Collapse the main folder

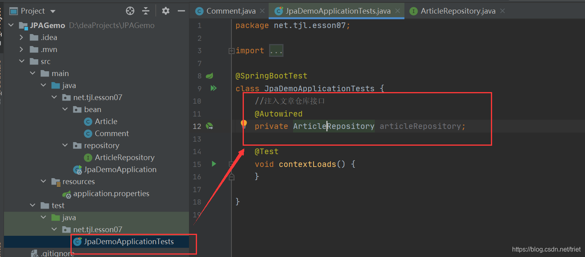click(x=32, y=73)
